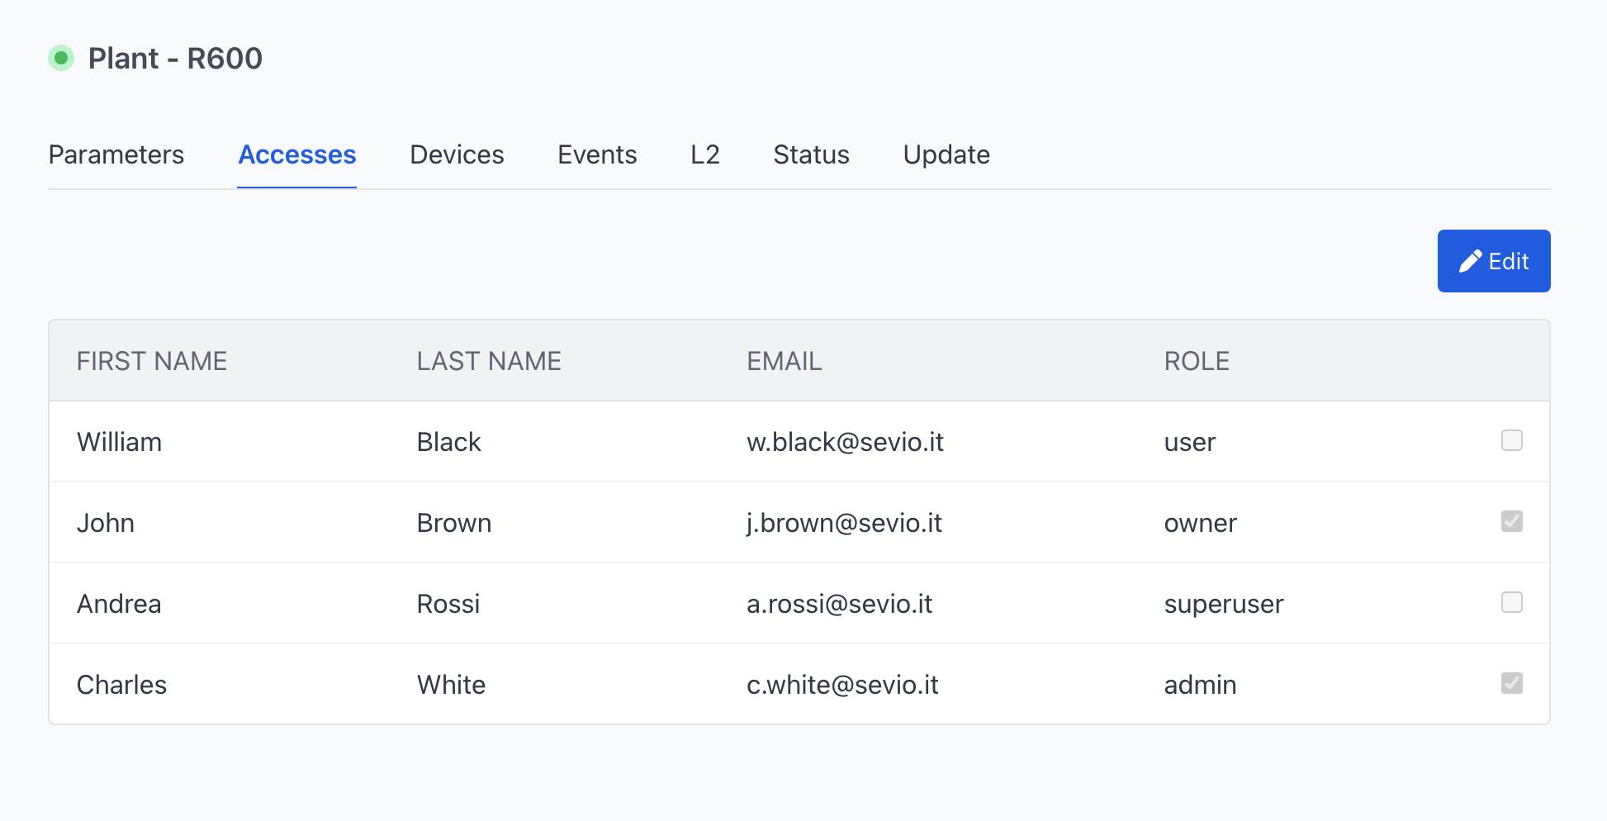Click the Email column header
Viewport: 1607px width, 821px height.
tap(784, 361)
